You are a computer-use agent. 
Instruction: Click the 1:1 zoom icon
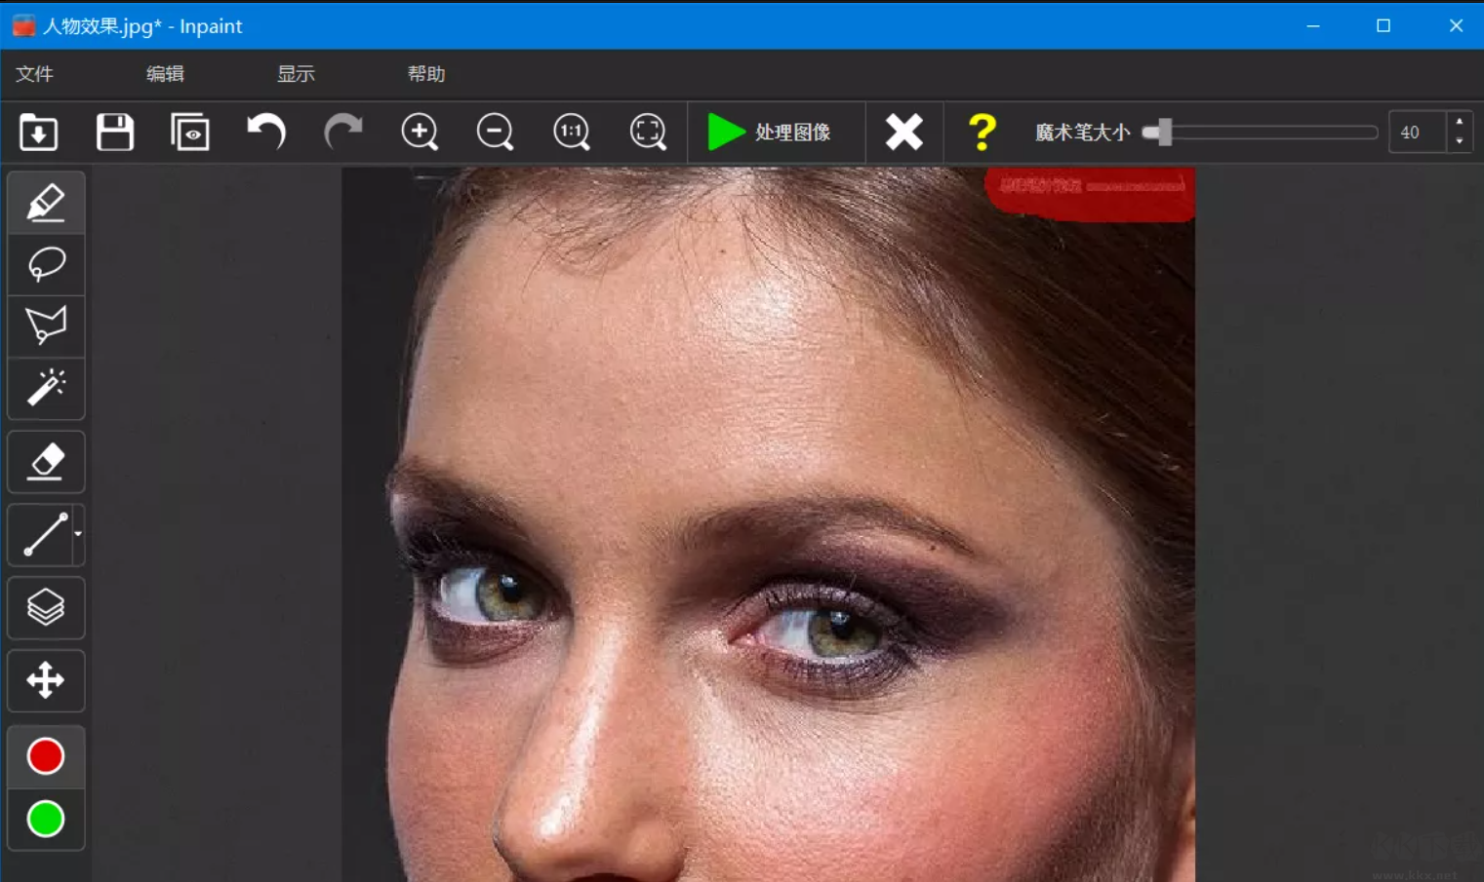(x=572, y=133)
